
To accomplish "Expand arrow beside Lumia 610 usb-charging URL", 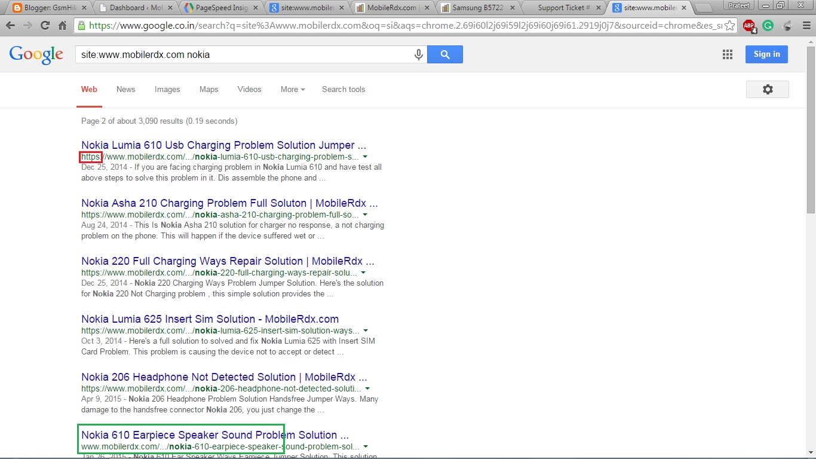I will [365, 157].
